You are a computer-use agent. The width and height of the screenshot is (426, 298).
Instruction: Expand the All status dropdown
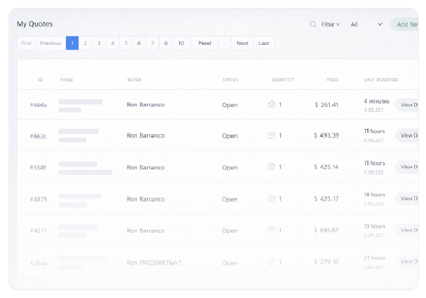click(x=367, y=24)
